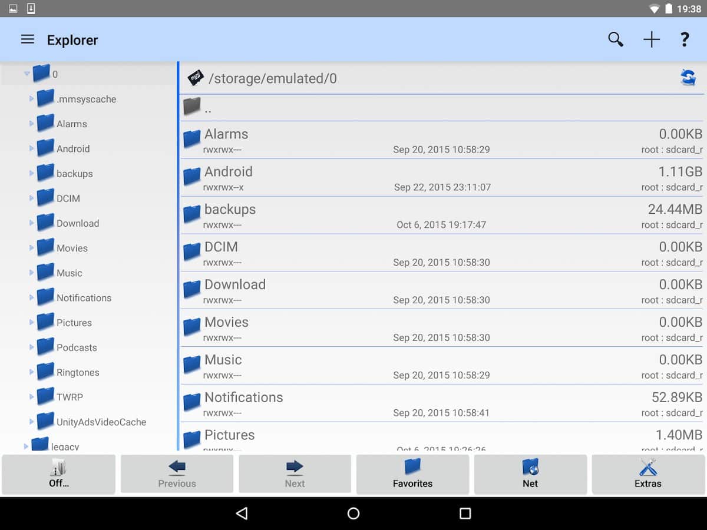Tap the Android back navigation button
707x530 pixels.
coord(242,514)
